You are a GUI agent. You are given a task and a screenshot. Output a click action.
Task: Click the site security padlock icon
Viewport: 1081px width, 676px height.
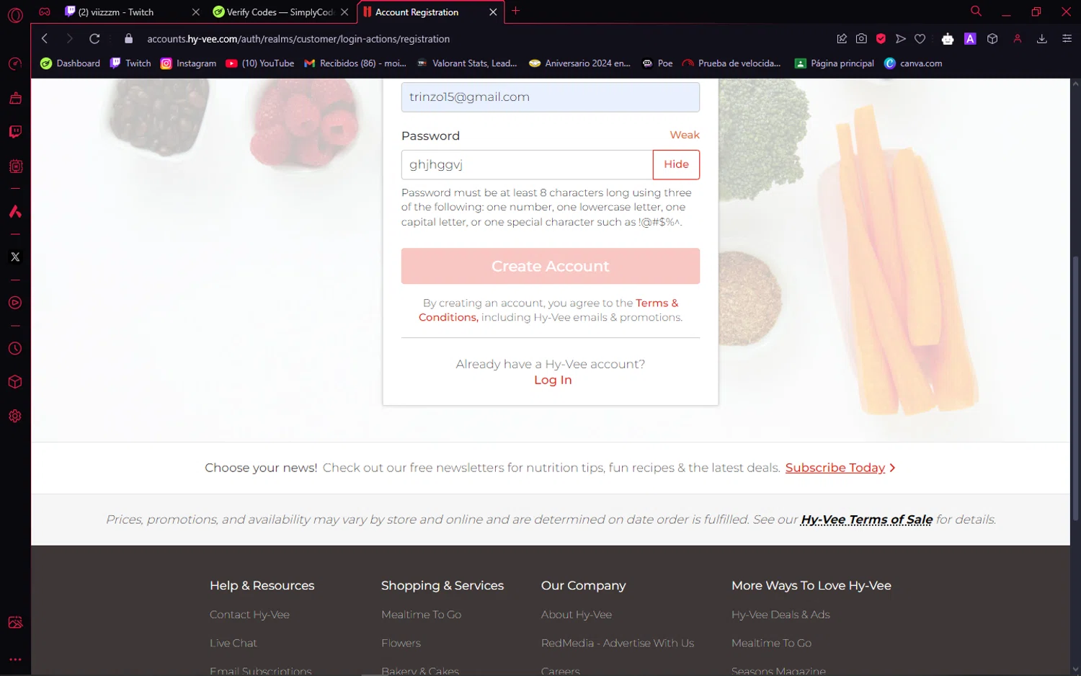tap(128, 39)
